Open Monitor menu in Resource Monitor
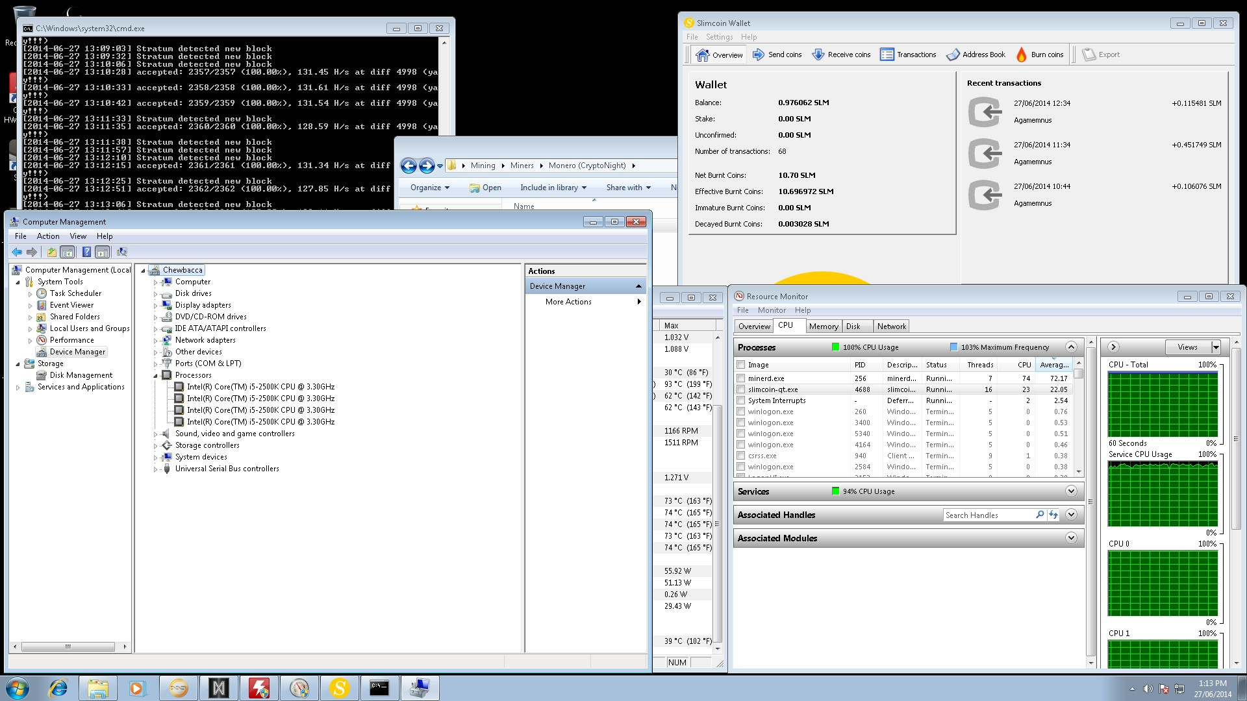The image size is (1247, 701). [x=772, y=310]
